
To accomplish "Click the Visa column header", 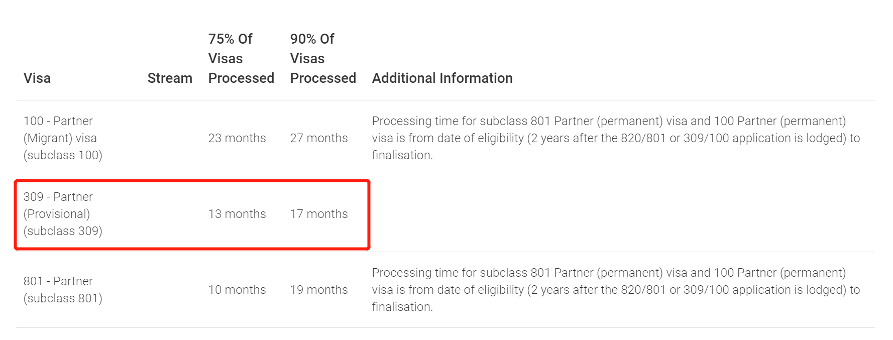I will click(x=37, y=78).
